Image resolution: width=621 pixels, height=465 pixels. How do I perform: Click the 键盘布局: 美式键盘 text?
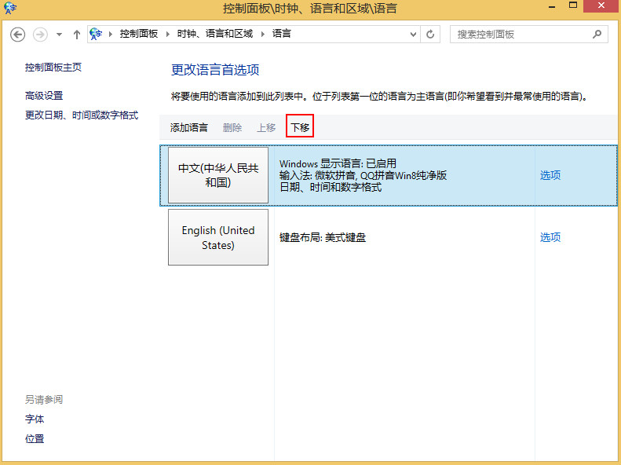[x=323, y=237]
